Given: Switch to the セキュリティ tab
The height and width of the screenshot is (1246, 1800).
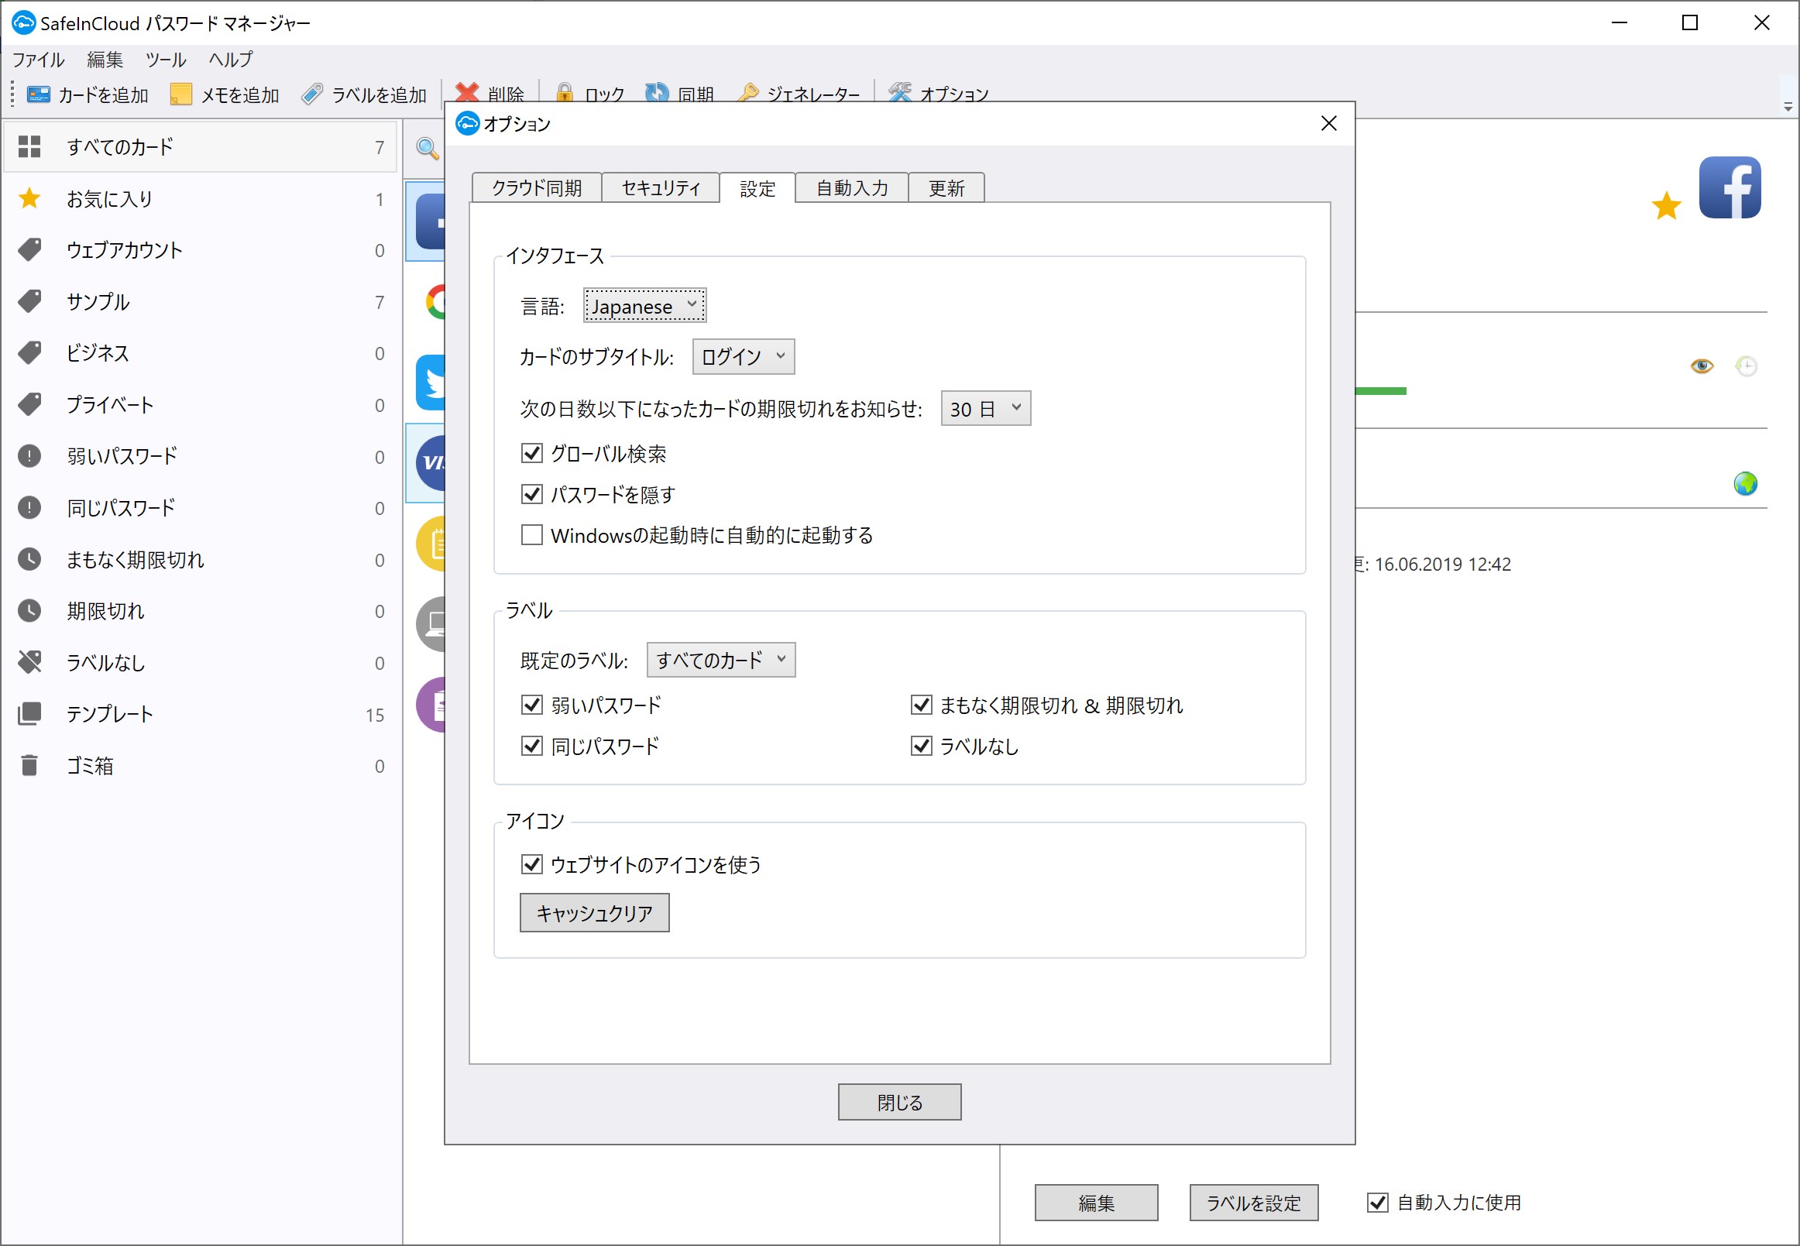Looking at the screenshot, I should pyautogui.click(x=661, y=188).
